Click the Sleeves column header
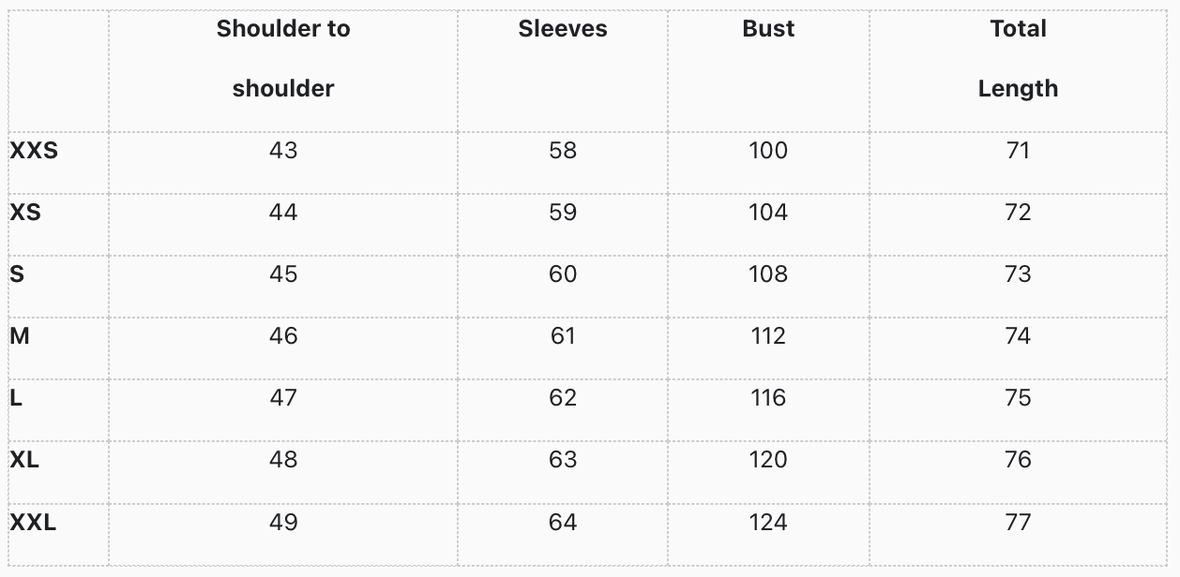The image size is (1180, 577). click(563, 29)
